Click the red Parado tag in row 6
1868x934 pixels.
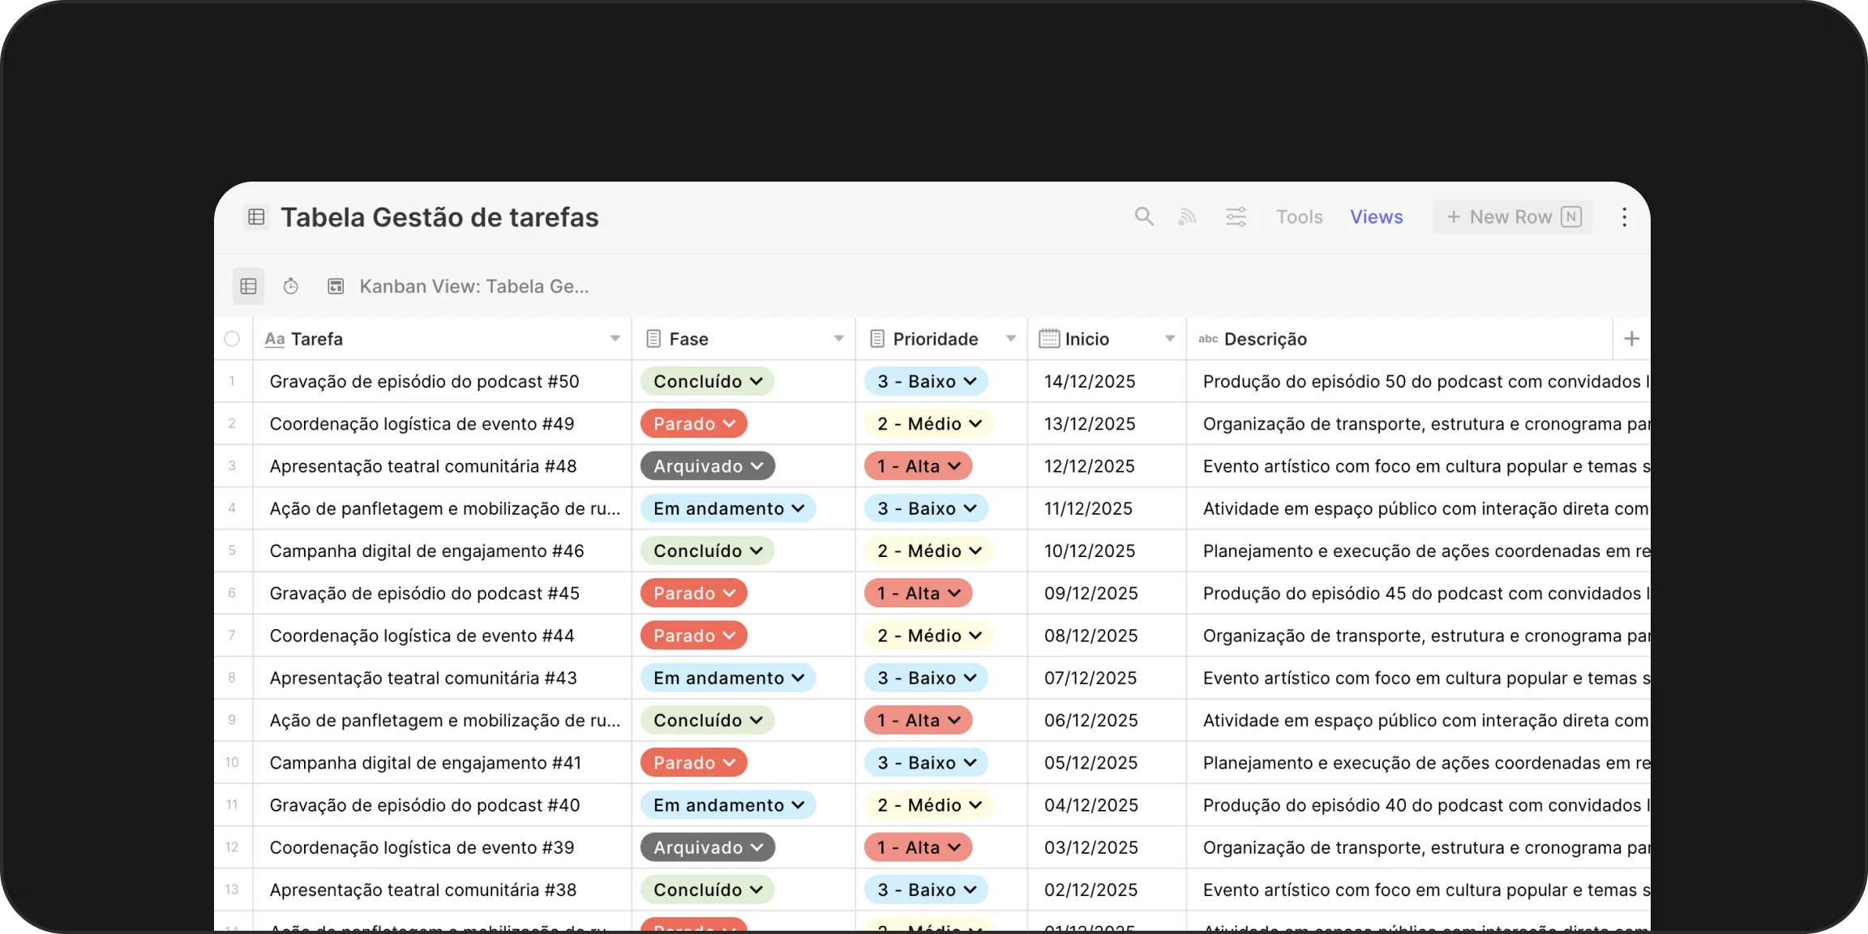point(693,593)
